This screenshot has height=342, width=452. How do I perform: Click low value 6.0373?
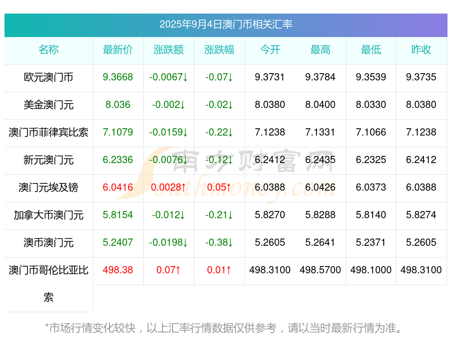371,187
